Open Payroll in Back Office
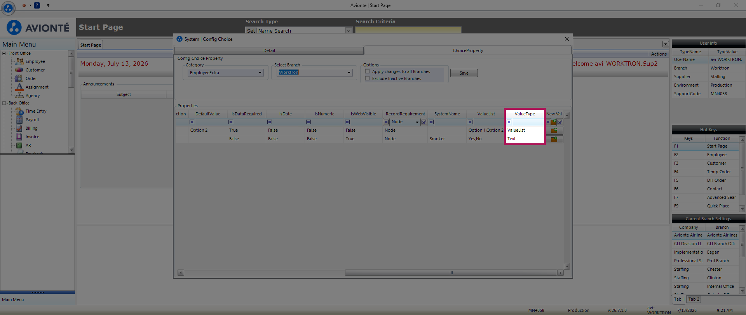This screenshot has width=746, height=315. 32,120
